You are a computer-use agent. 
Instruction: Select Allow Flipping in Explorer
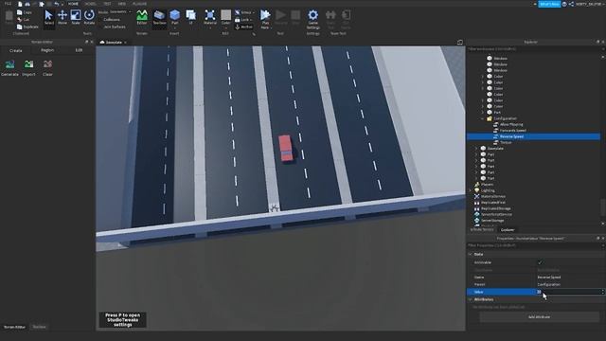coord(511,124)
